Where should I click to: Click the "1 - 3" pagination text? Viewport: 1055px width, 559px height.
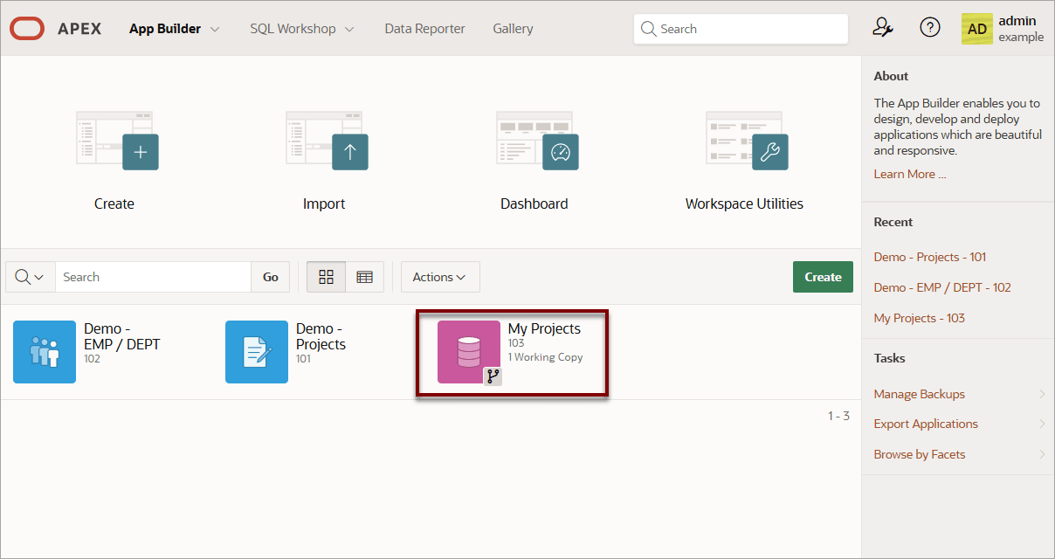click(x=838, y=416)
